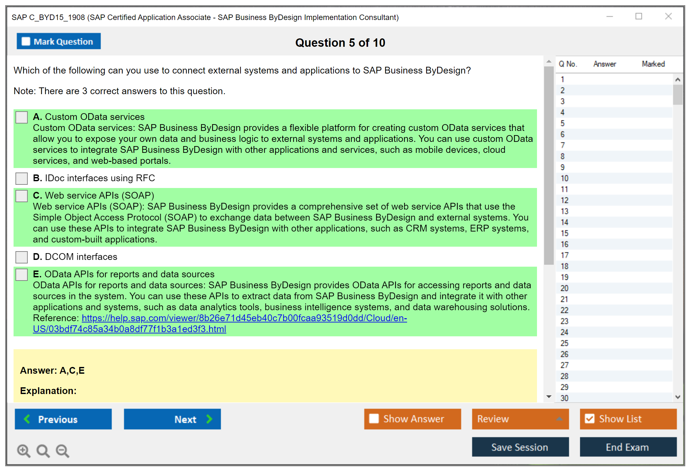693x474 pixels.
Task: Select question 10 in the list
Action: (x=564, y=178)
